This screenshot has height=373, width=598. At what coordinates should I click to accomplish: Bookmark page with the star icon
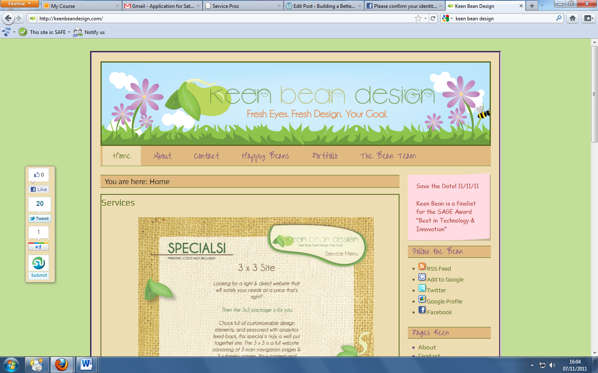point(418,18)
